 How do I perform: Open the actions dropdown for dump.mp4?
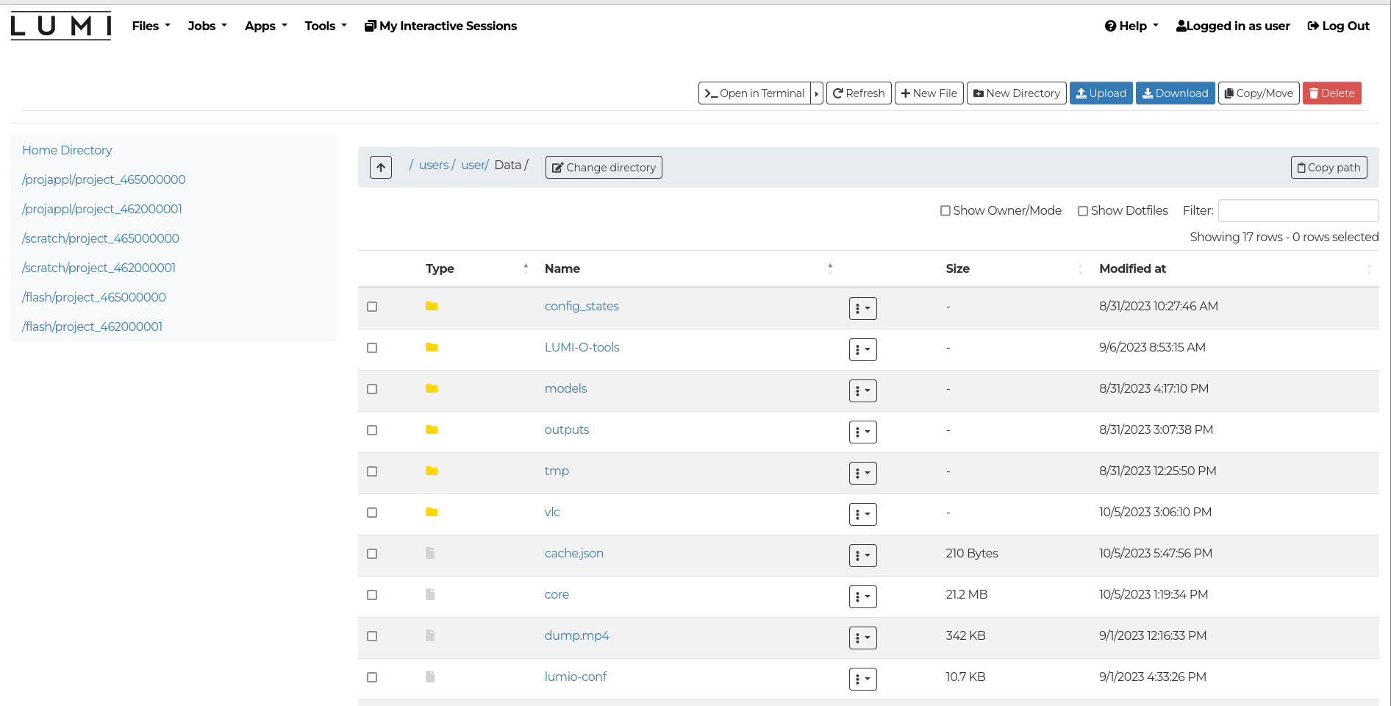coord(862,638)
